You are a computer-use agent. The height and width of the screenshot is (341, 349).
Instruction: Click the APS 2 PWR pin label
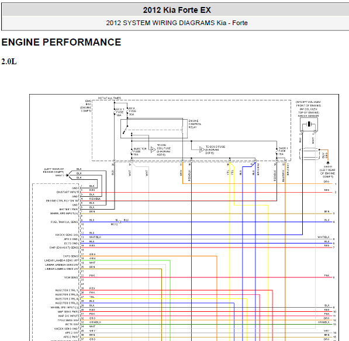[71, 337]
